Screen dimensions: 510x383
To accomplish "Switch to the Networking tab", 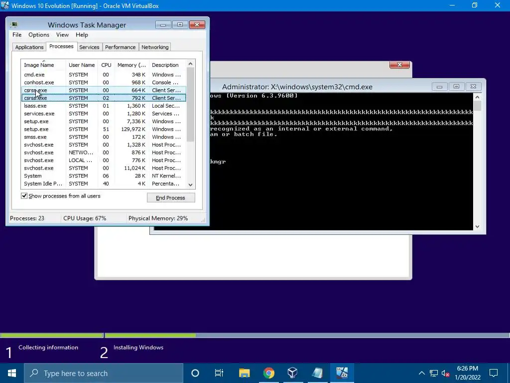I will [155, 47].
